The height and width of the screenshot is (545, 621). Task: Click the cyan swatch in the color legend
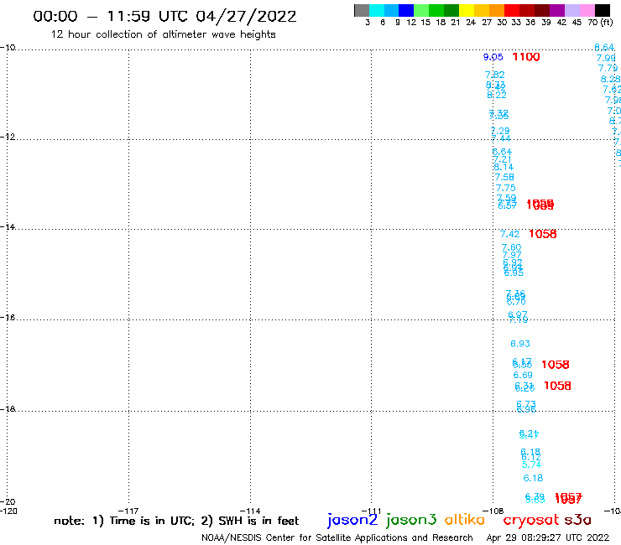tap(377, 10)
